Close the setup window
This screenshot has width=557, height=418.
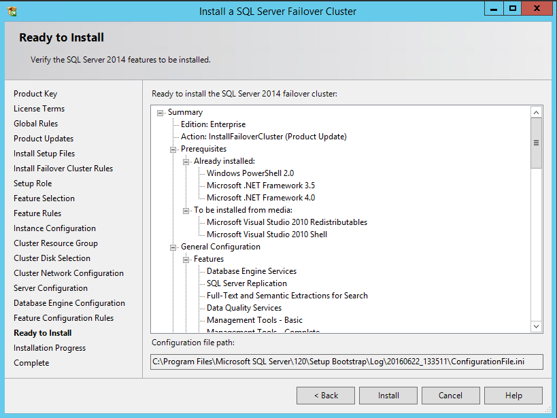tap(537, 9)
